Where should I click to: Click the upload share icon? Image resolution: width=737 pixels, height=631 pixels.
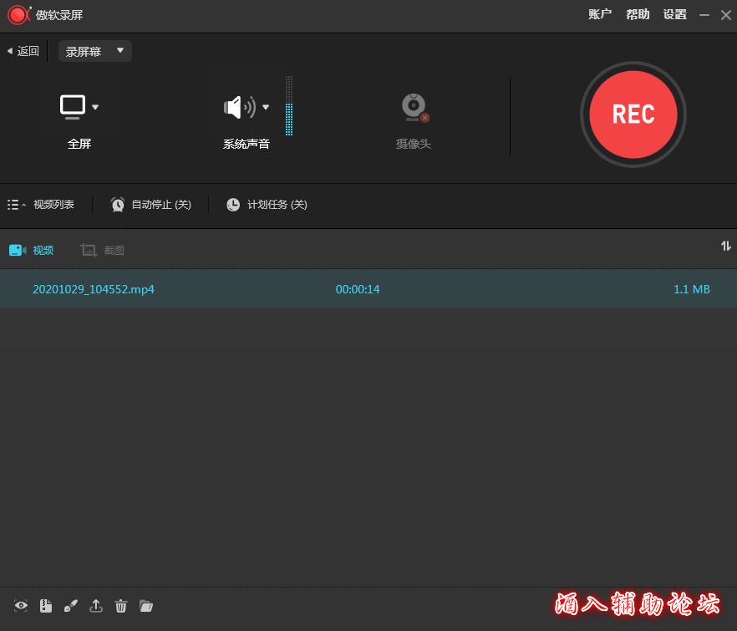(x=96, y=606)
